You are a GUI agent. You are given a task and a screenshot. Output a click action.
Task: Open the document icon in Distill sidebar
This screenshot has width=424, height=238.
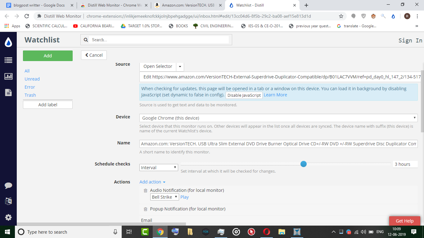(8, 92)
